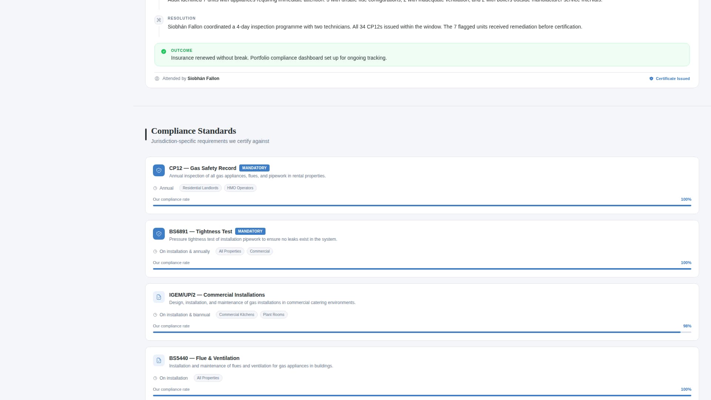This screenshot has width=711, height=400.
Task: Click the 98% compliance rate value
Action: 687,326
